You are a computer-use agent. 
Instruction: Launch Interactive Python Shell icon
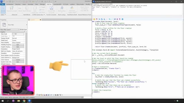(72, 10)
